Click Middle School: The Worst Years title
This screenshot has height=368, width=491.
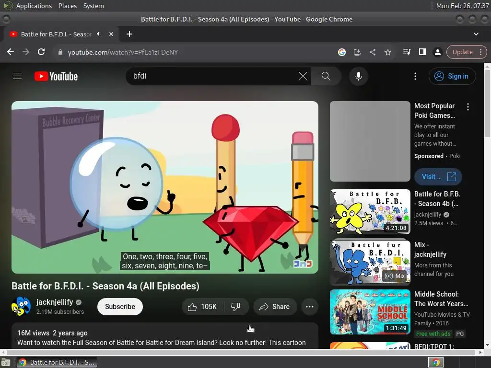[x=441, y=299]
